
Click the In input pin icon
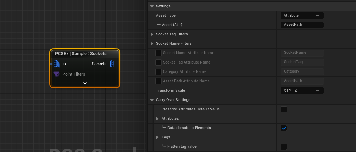point(57,64)
